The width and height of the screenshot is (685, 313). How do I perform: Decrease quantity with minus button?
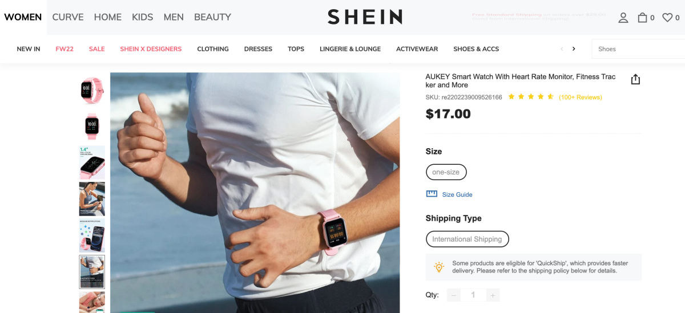(x=454, y=295)
